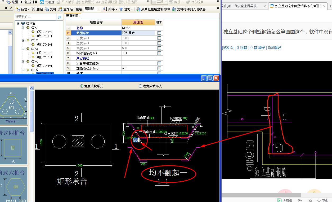This screenshot has width=332, height=202.
Task: Click the 0 回答 link in browser
Action: [242, 48]
